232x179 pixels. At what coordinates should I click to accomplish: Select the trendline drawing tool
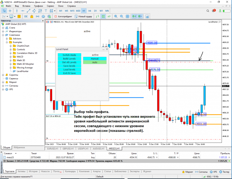[28, 11]
